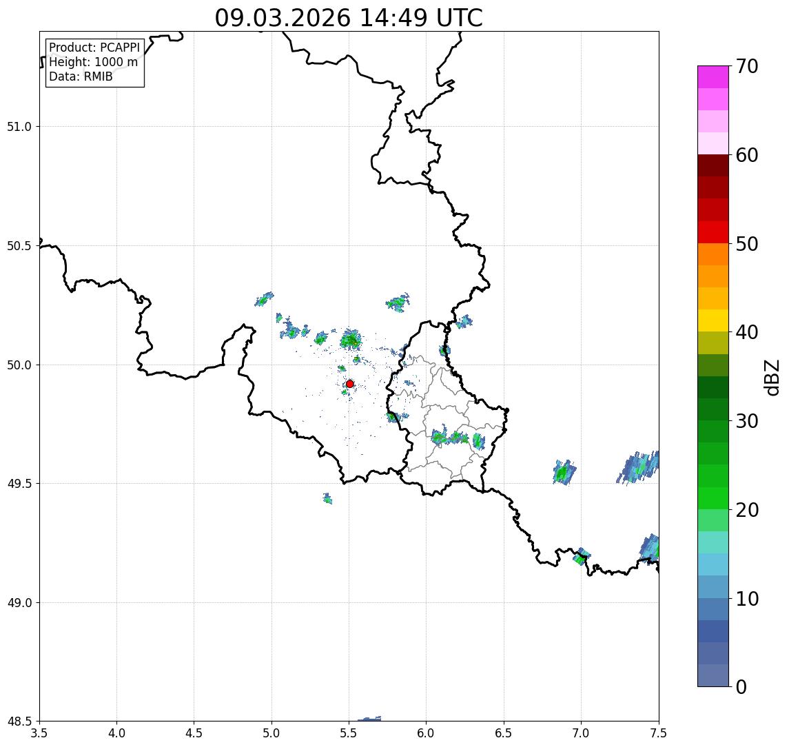The height and width of the screenshot is (747, 789).
Task: Click the 'dBZ' colorbar label
Action: 771,378
